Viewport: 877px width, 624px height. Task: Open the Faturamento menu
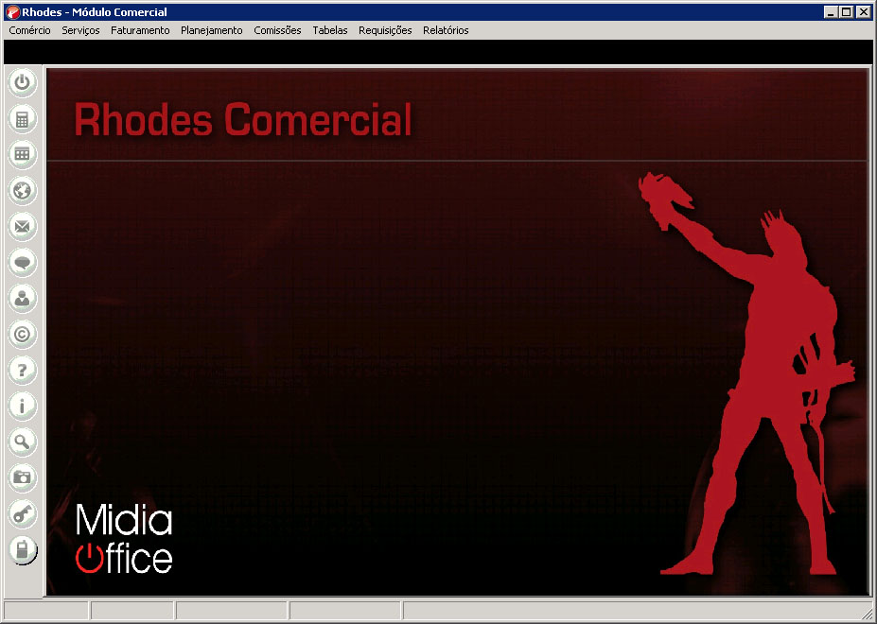tap(140, 30)
